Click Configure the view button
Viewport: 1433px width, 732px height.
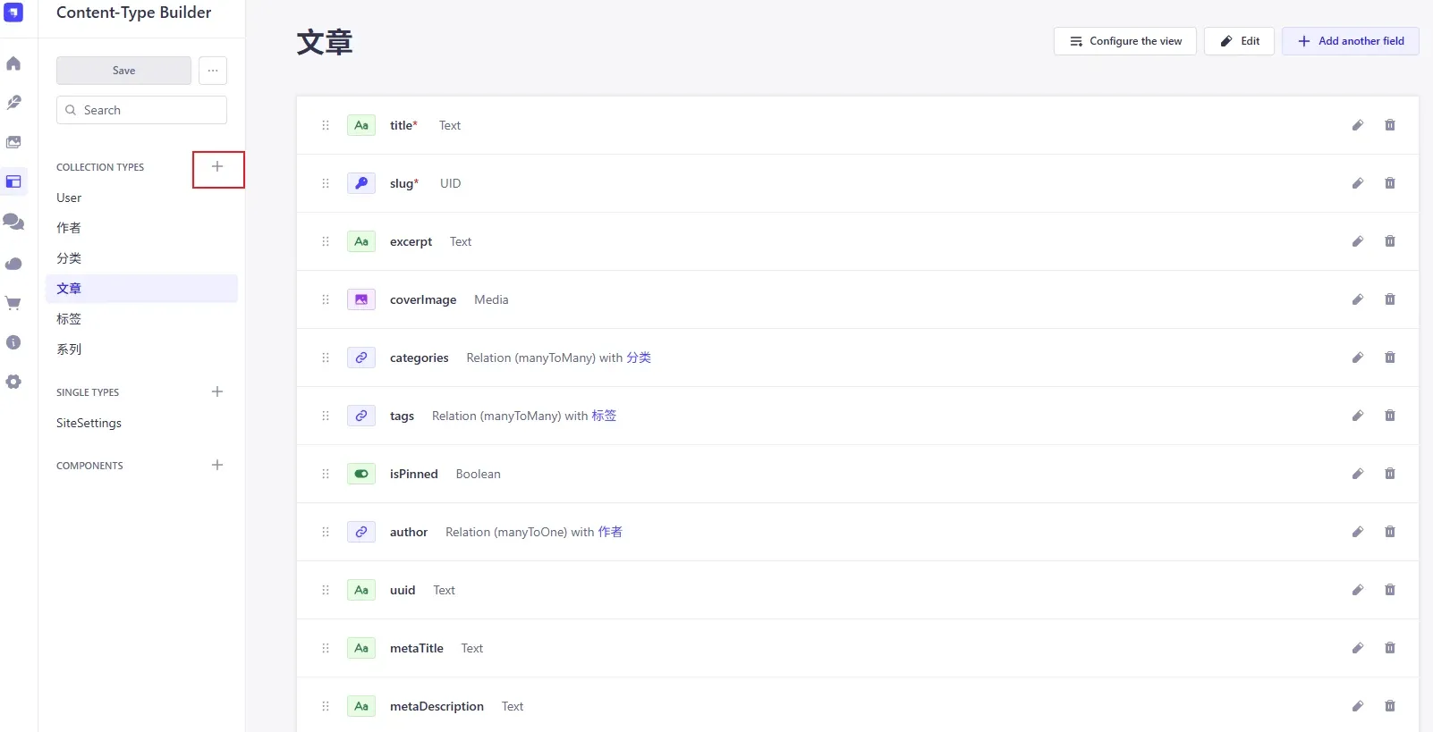tap(1125, 41)
